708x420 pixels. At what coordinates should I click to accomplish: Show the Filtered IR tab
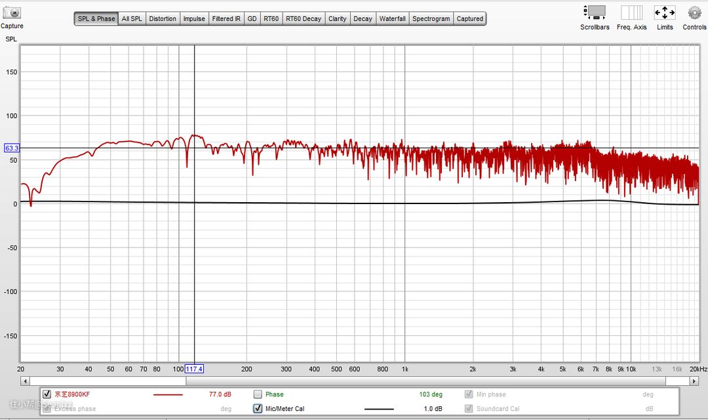point(226,19)
